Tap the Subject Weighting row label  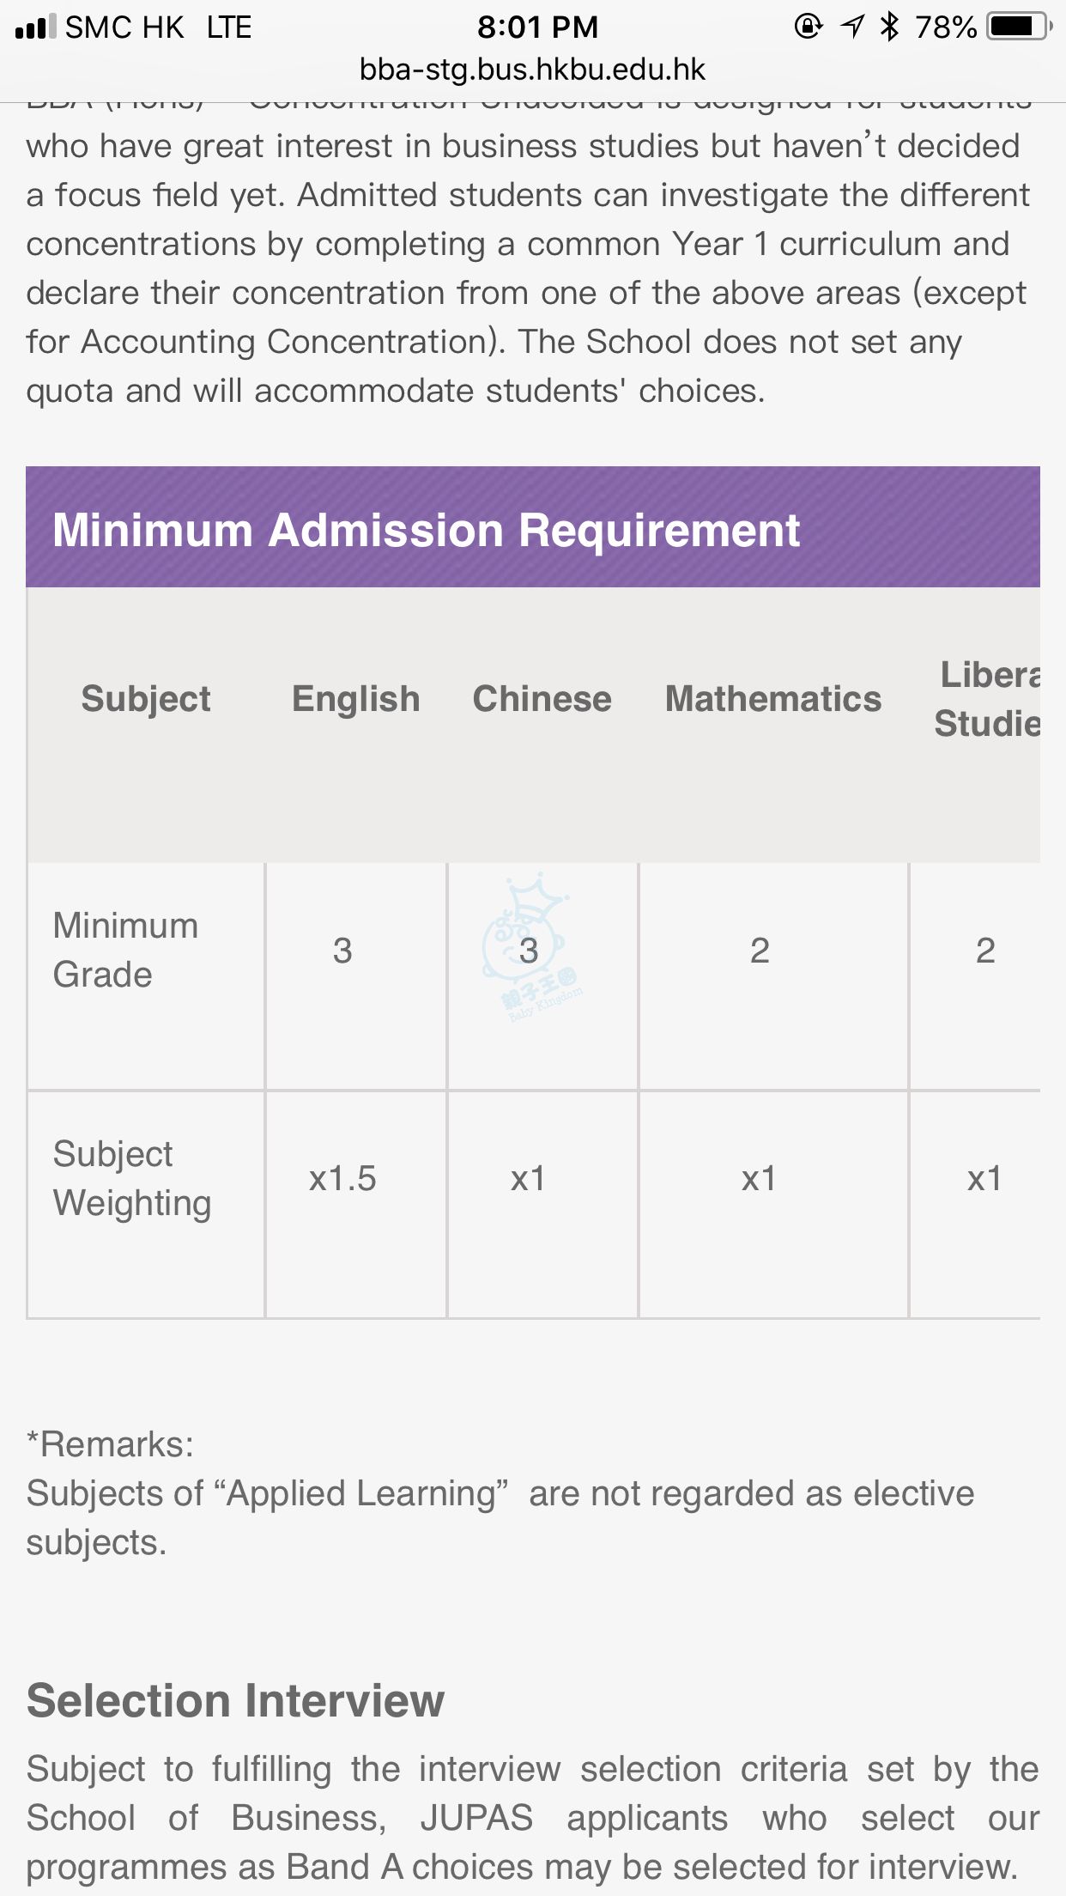pos(132,1178)
